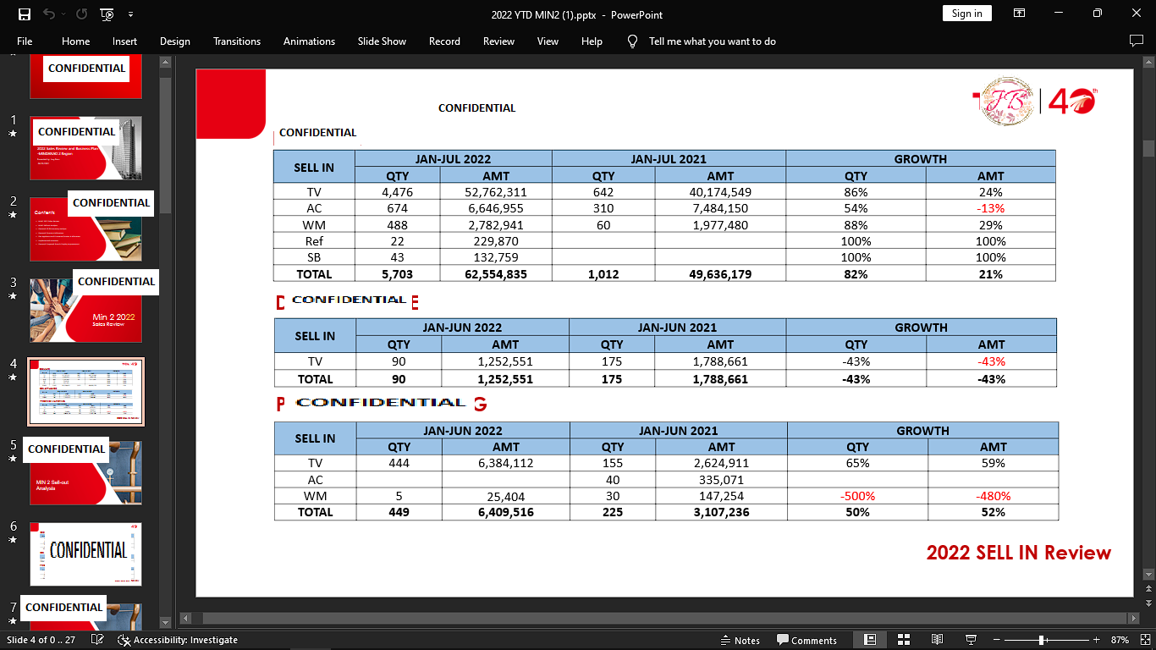Select slide 6 thumbnail
The image size is (1156, 650).
pos(86,554)
